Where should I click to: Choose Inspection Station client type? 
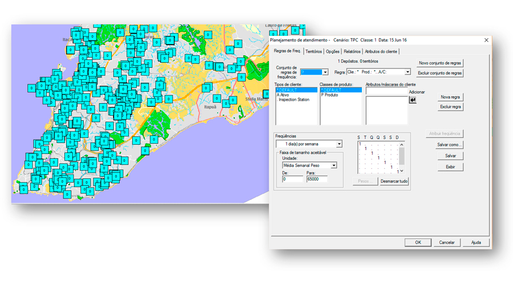point(294,99)
